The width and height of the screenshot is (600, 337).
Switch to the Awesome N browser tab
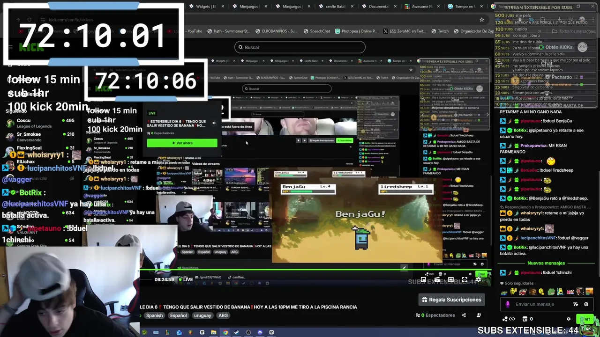[421, 7]
